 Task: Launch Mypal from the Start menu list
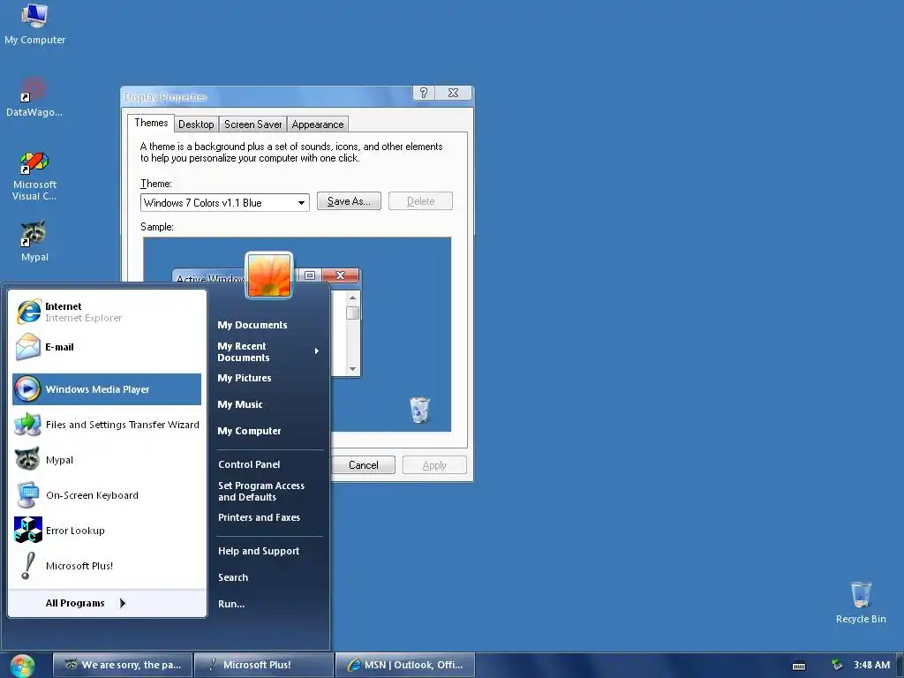pyautogui.click(x=107, y=460)
